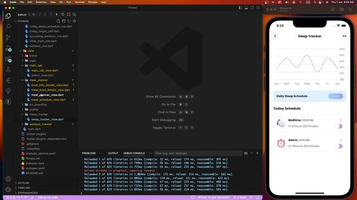Open the lightning bolt activity bar view
The height and width of the screenshot is (200, 357).
tap(8, 102)
